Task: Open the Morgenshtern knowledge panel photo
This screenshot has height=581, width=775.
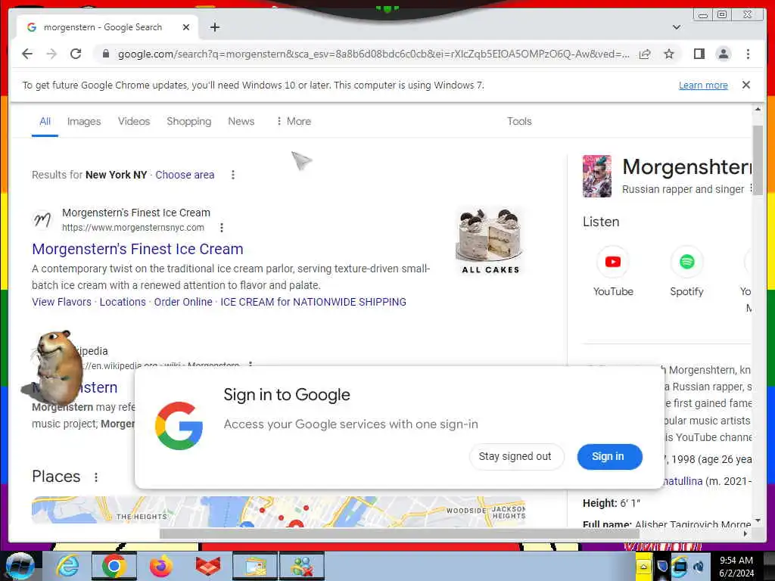Action: pyautogui.click(x=596, y=176)
